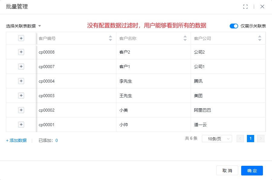Sort by the 客户名称 column

[x=185, y=38]
